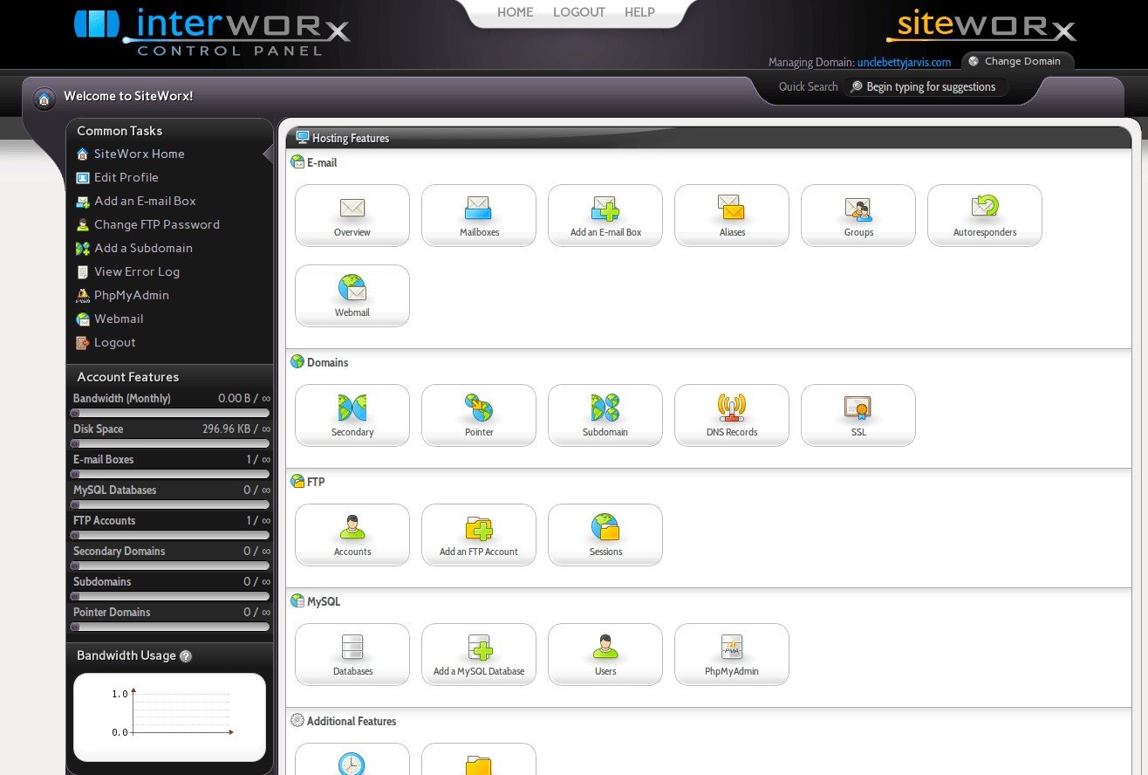Screen dimensions: 1148x775
Task: Open the HELP menu item
Action: click(x=639, y=12)
